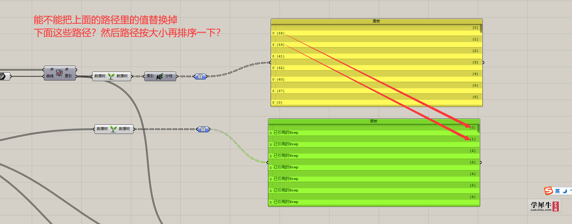Click 已引用的Brep under green path {6}

pyautogui.click(x=286, y=202)
